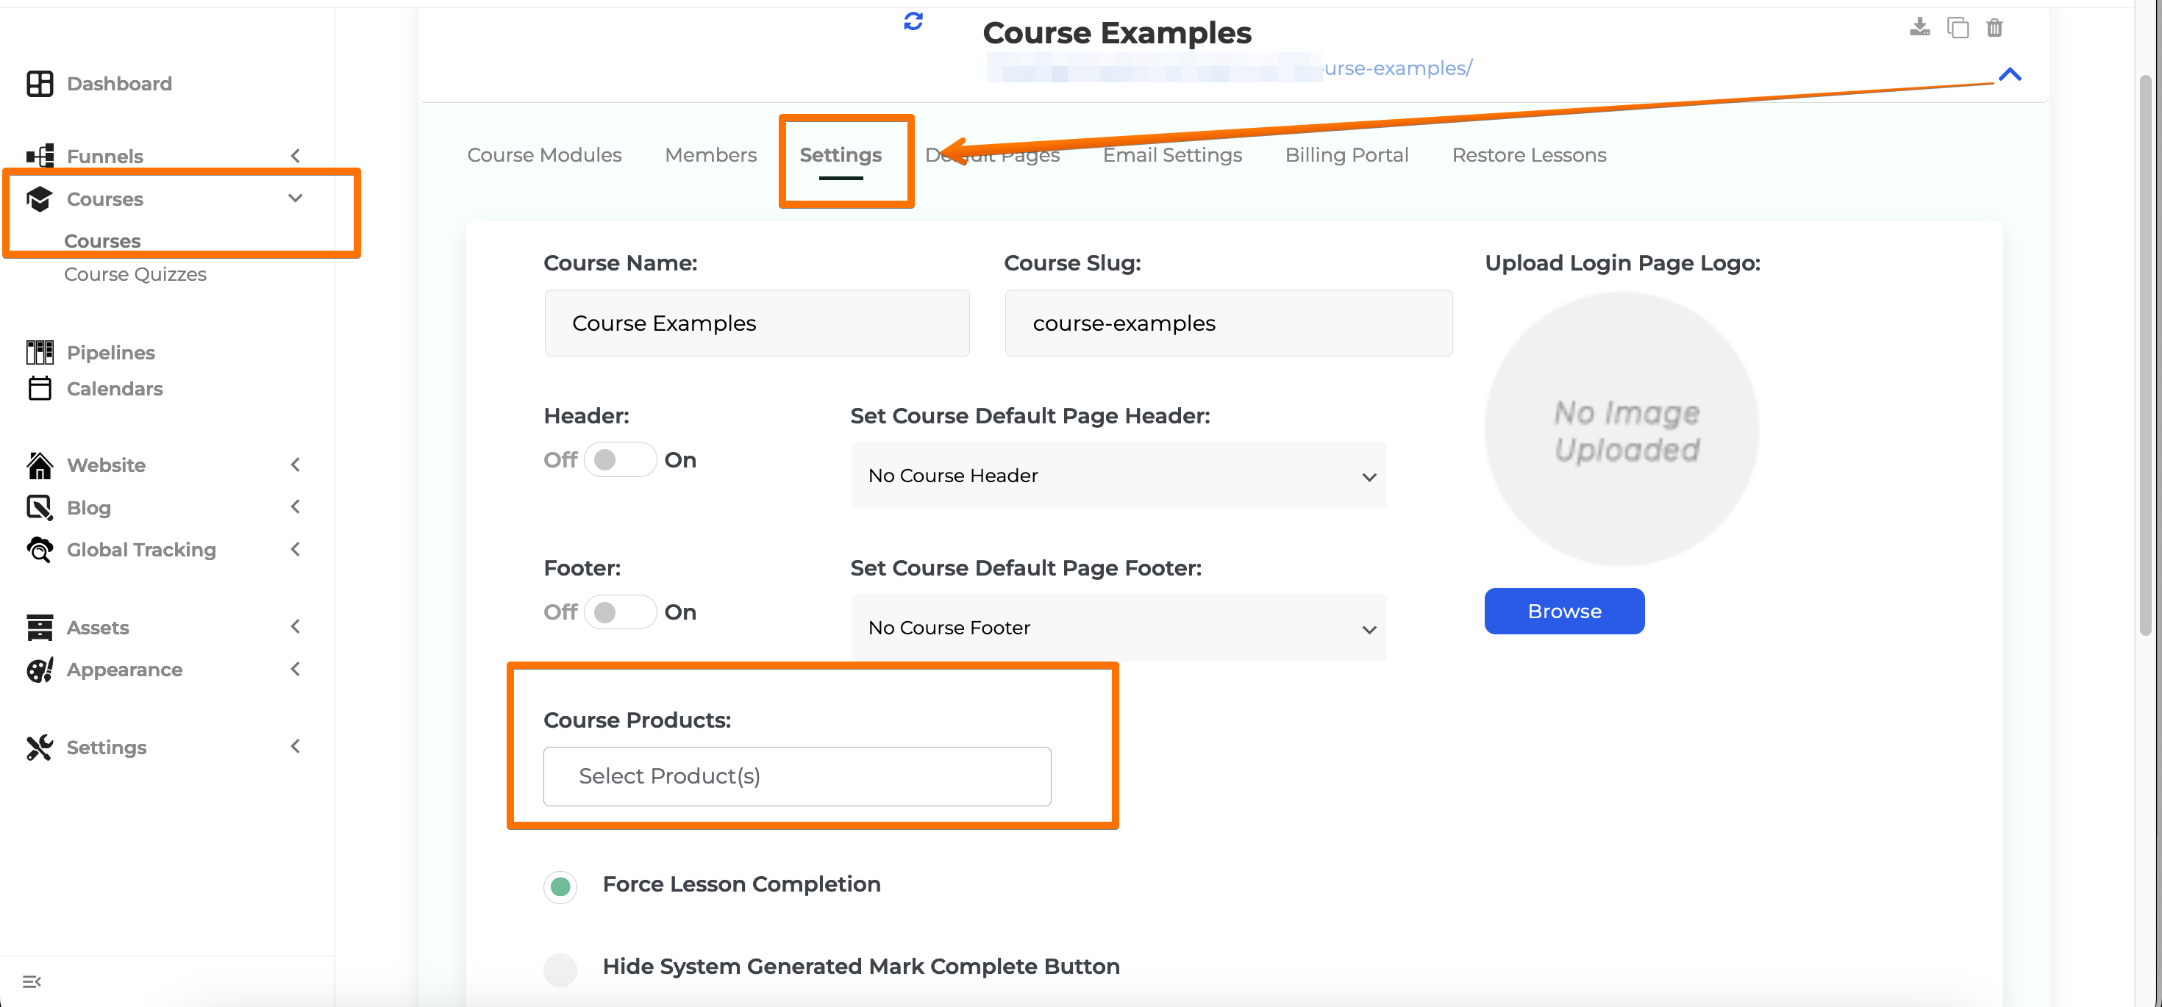The width and height of the screenshot is (2162, 1007).
Task: Open the Settings tab
Action: [x=841, y=154]
